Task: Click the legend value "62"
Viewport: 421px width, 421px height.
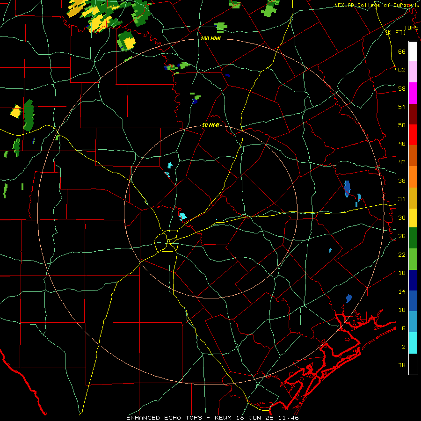Action: tap(402, 70)
